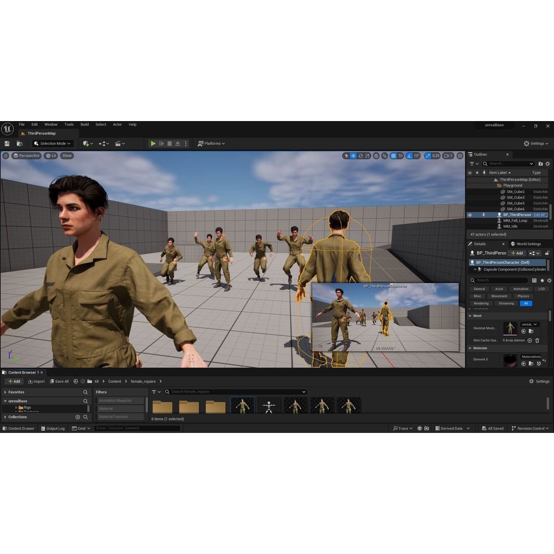Click Import in Content Browser
This screenshot has width=554, height=554.
(36, 381)
